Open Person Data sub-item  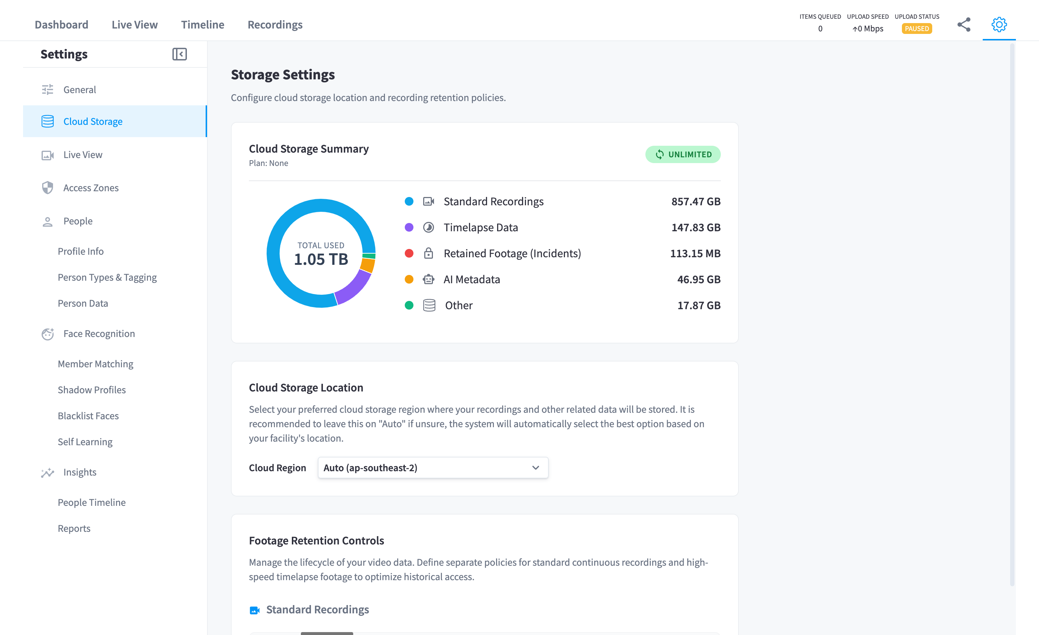tap(83, 303)
